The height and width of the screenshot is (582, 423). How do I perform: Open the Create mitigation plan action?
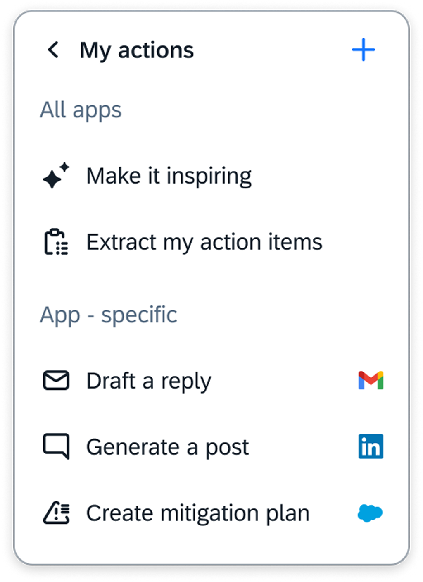click(197, 513)
